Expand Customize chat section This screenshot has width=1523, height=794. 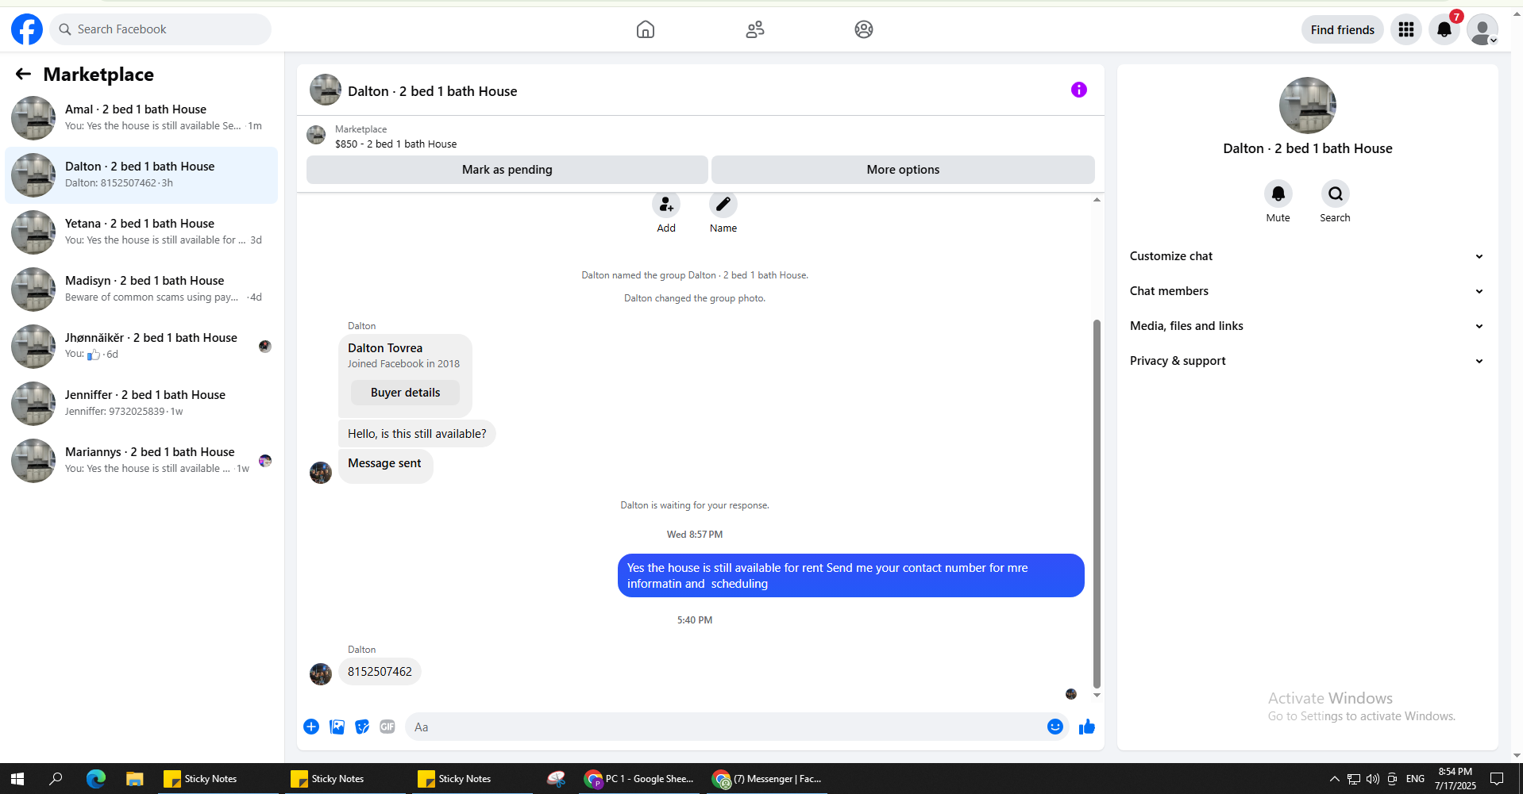(x=1307, y=256)
